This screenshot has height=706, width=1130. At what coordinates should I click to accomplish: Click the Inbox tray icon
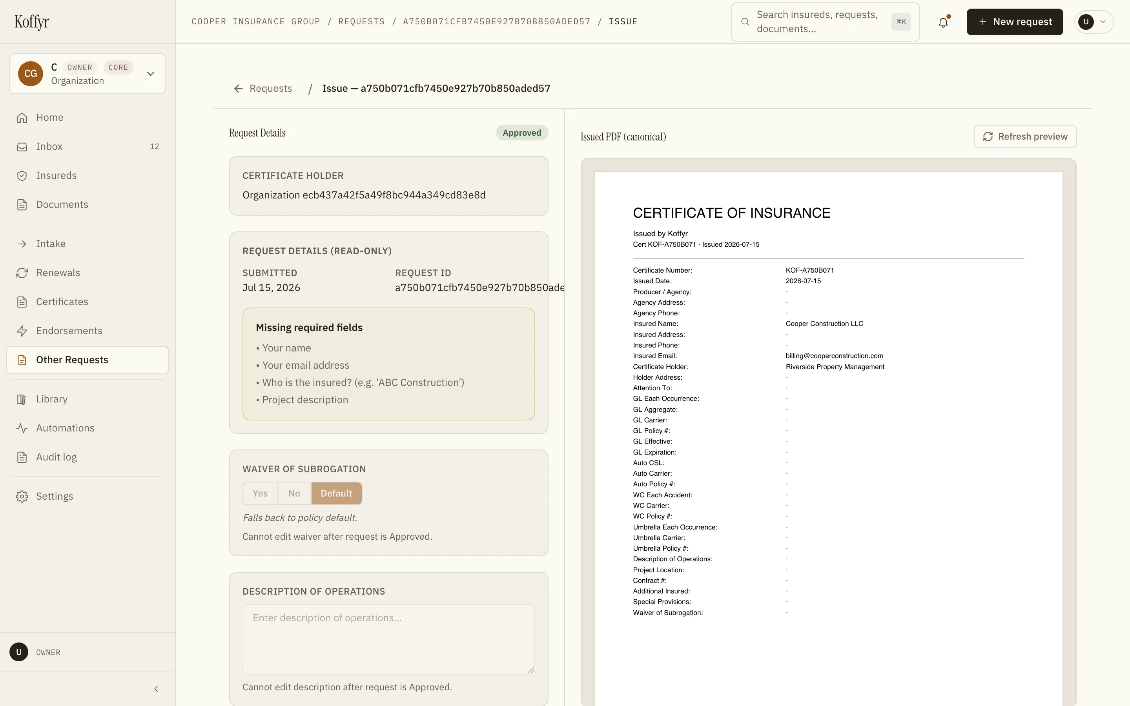point(22,147)
